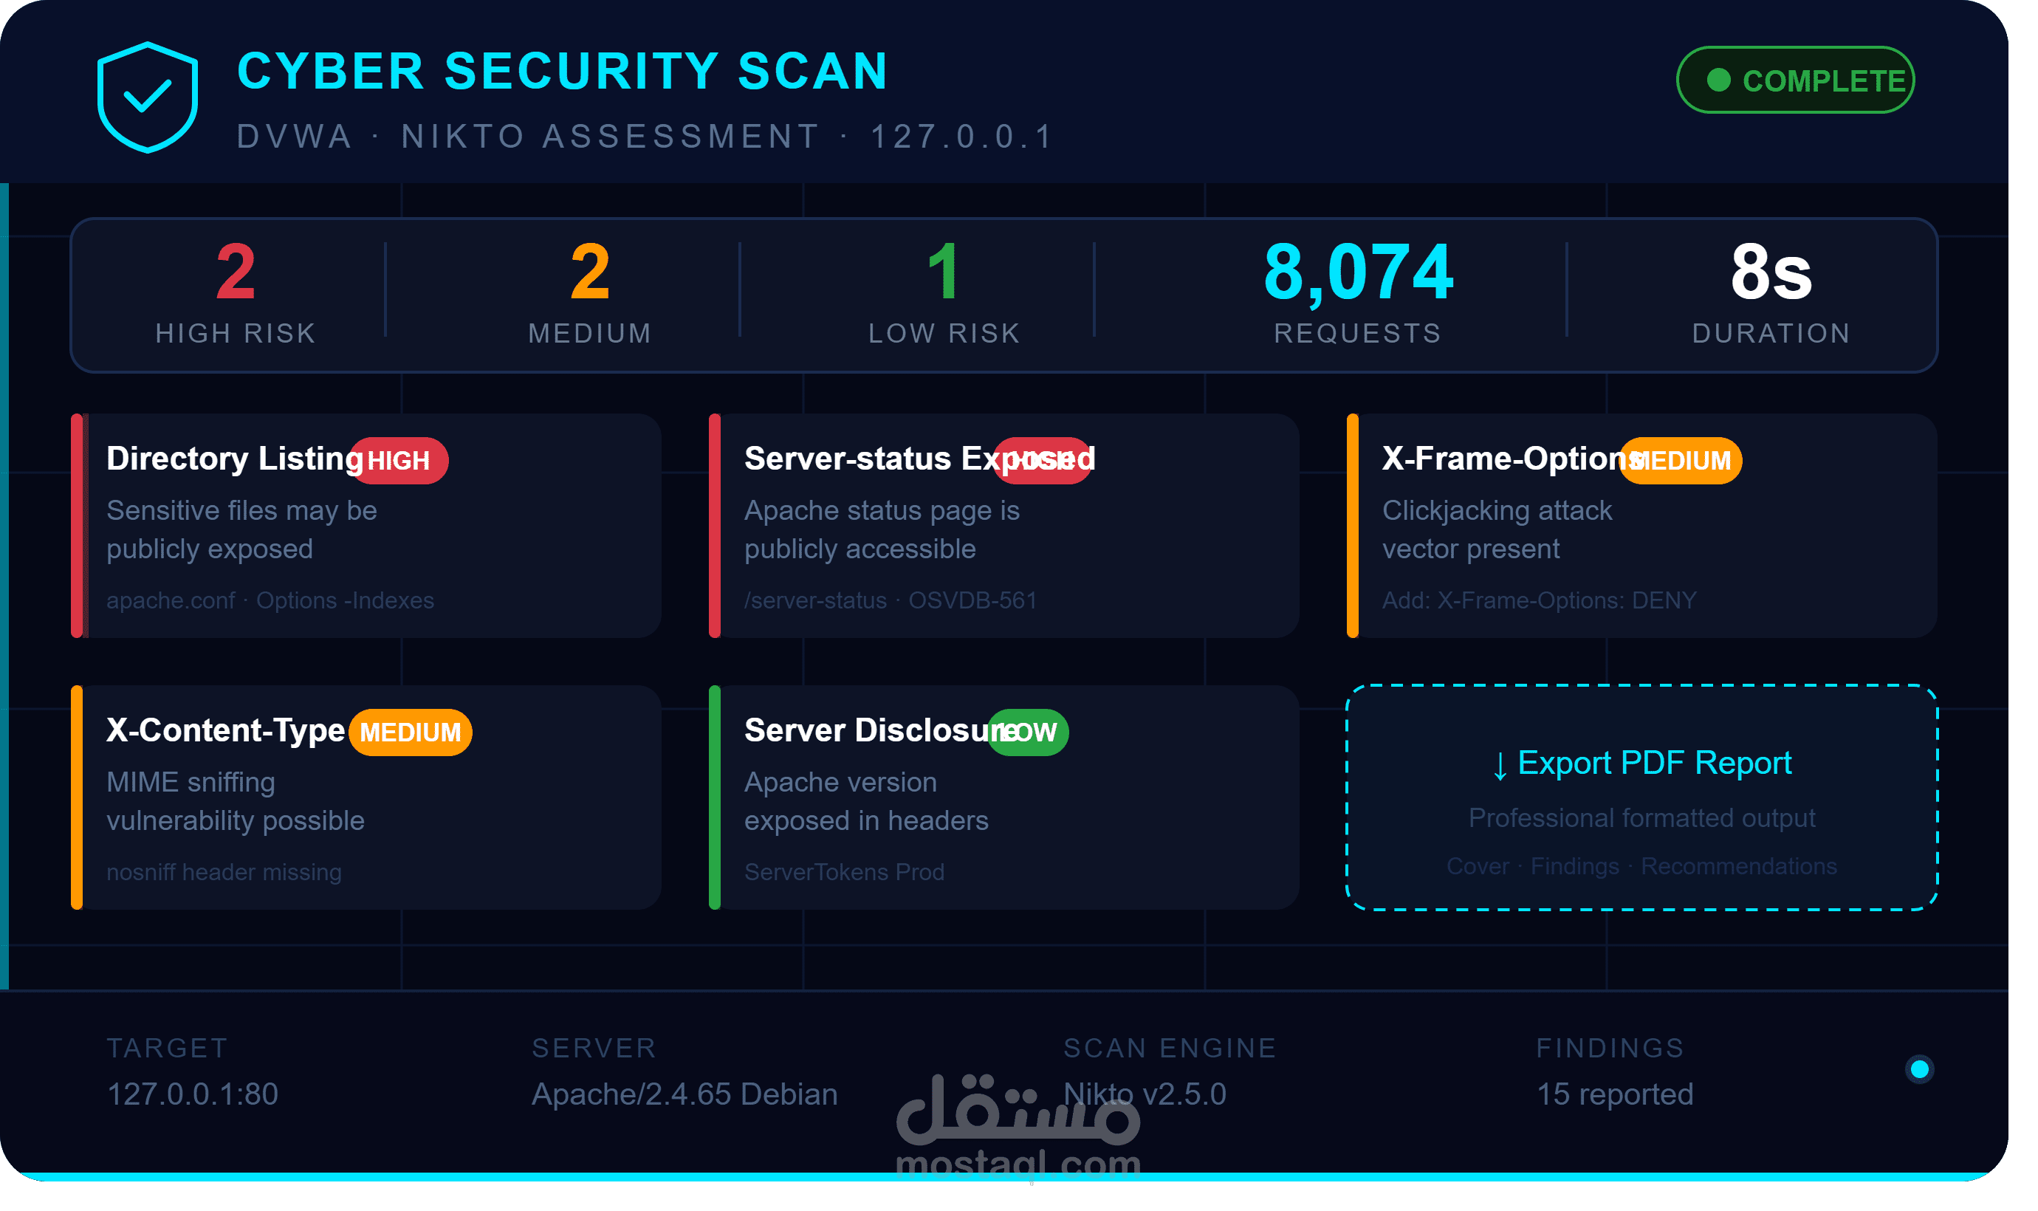2038x1211 pixels.
Task: Click 'Apache status page is publicly accessible' description
Action: pos(882,529)
